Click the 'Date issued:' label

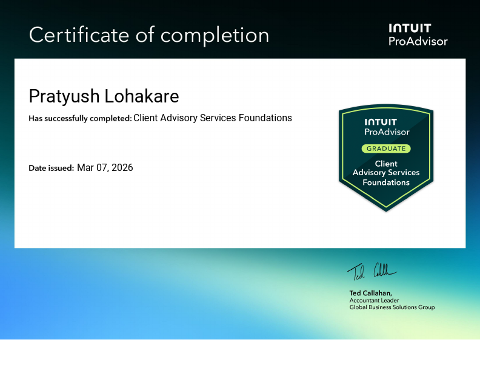pyautogui.click(x=51, y=168)
